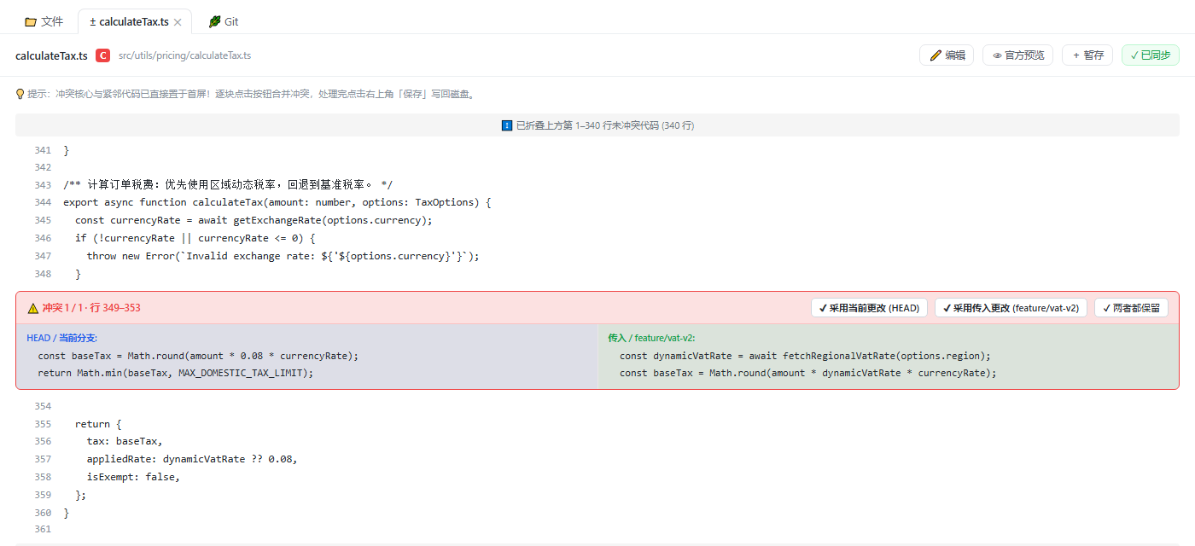Image resolution: width=1195 pixels, height=546 pixels.
Task: Click the file path src/utils/pricing/calculateTax.ts
Action: pos(184,55)
